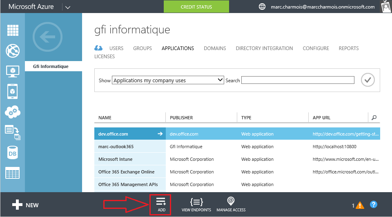The width and height of the screenshot is (392, 217).
Task: Select the marc-outlook365 application row
Action: [x=237, y=147]
